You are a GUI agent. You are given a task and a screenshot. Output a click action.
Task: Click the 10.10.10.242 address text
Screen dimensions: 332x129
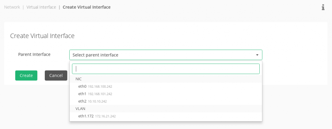coord(97,101)
